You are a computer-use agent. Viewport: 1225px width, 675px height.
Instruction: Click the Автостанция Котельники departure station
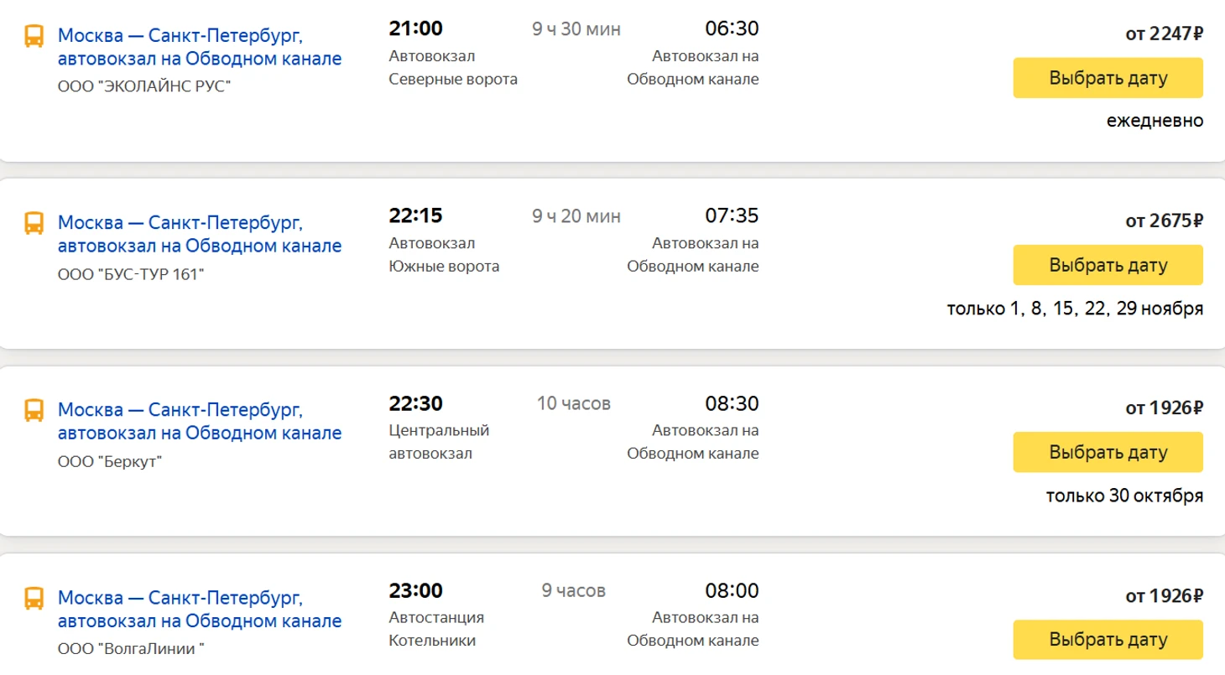436,629
